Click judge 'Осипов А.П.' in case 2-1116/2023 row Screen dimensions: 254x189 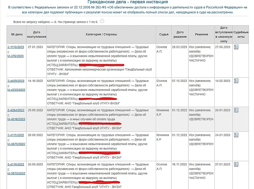(x=162, y=49)
